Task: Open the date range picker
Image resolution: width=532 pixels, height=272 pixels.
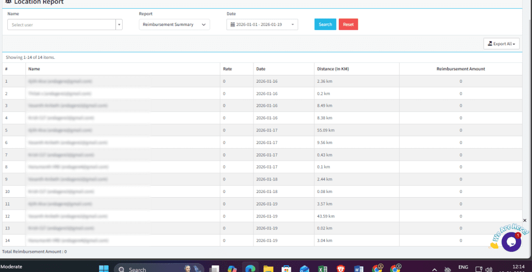Action: point(262,24)
